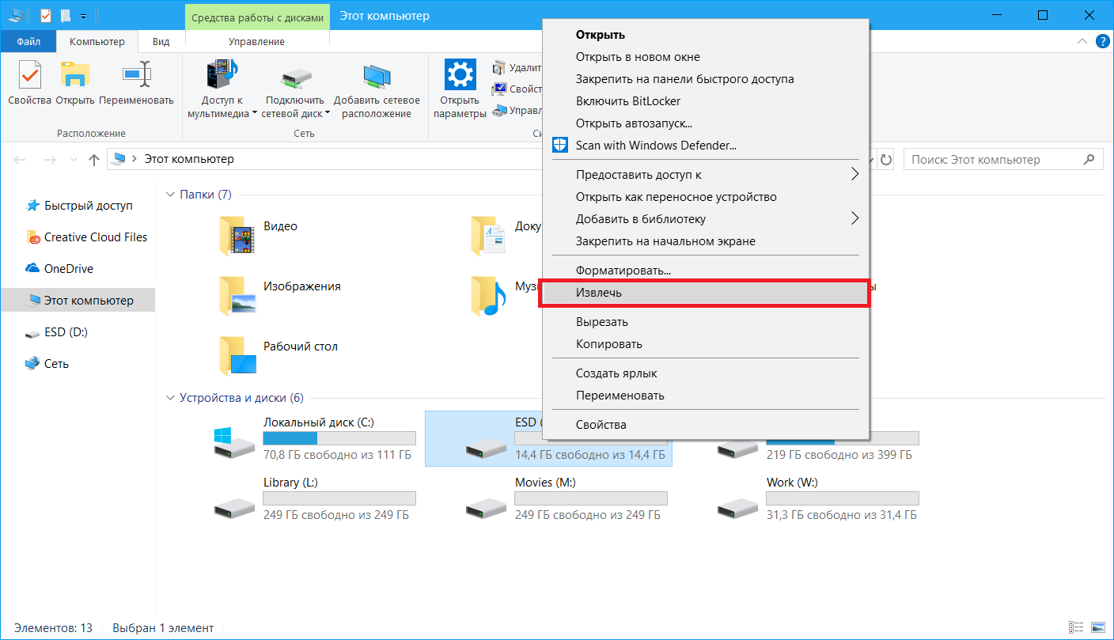Open the quick access toolbar dropdown arrow
Viewport: 1114px width, 640px height.
83,16
